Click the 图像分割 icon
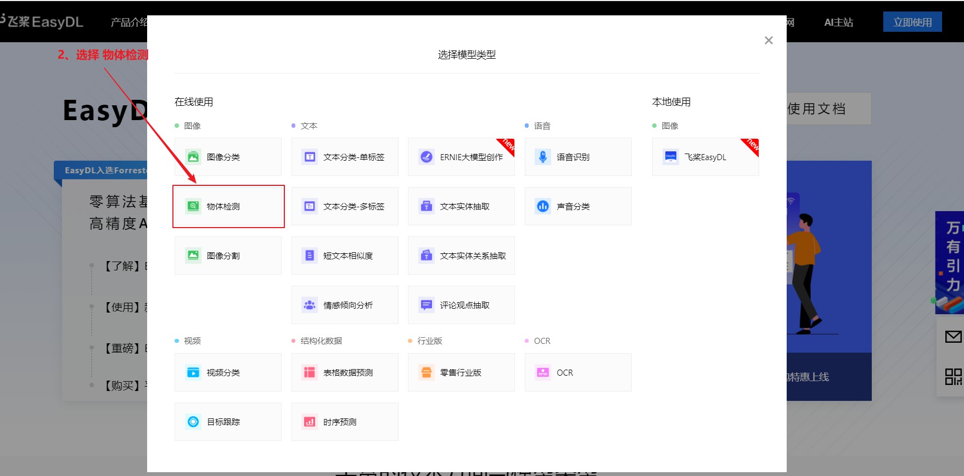This screenshot has width=964, height=476. tap(193, 256)
